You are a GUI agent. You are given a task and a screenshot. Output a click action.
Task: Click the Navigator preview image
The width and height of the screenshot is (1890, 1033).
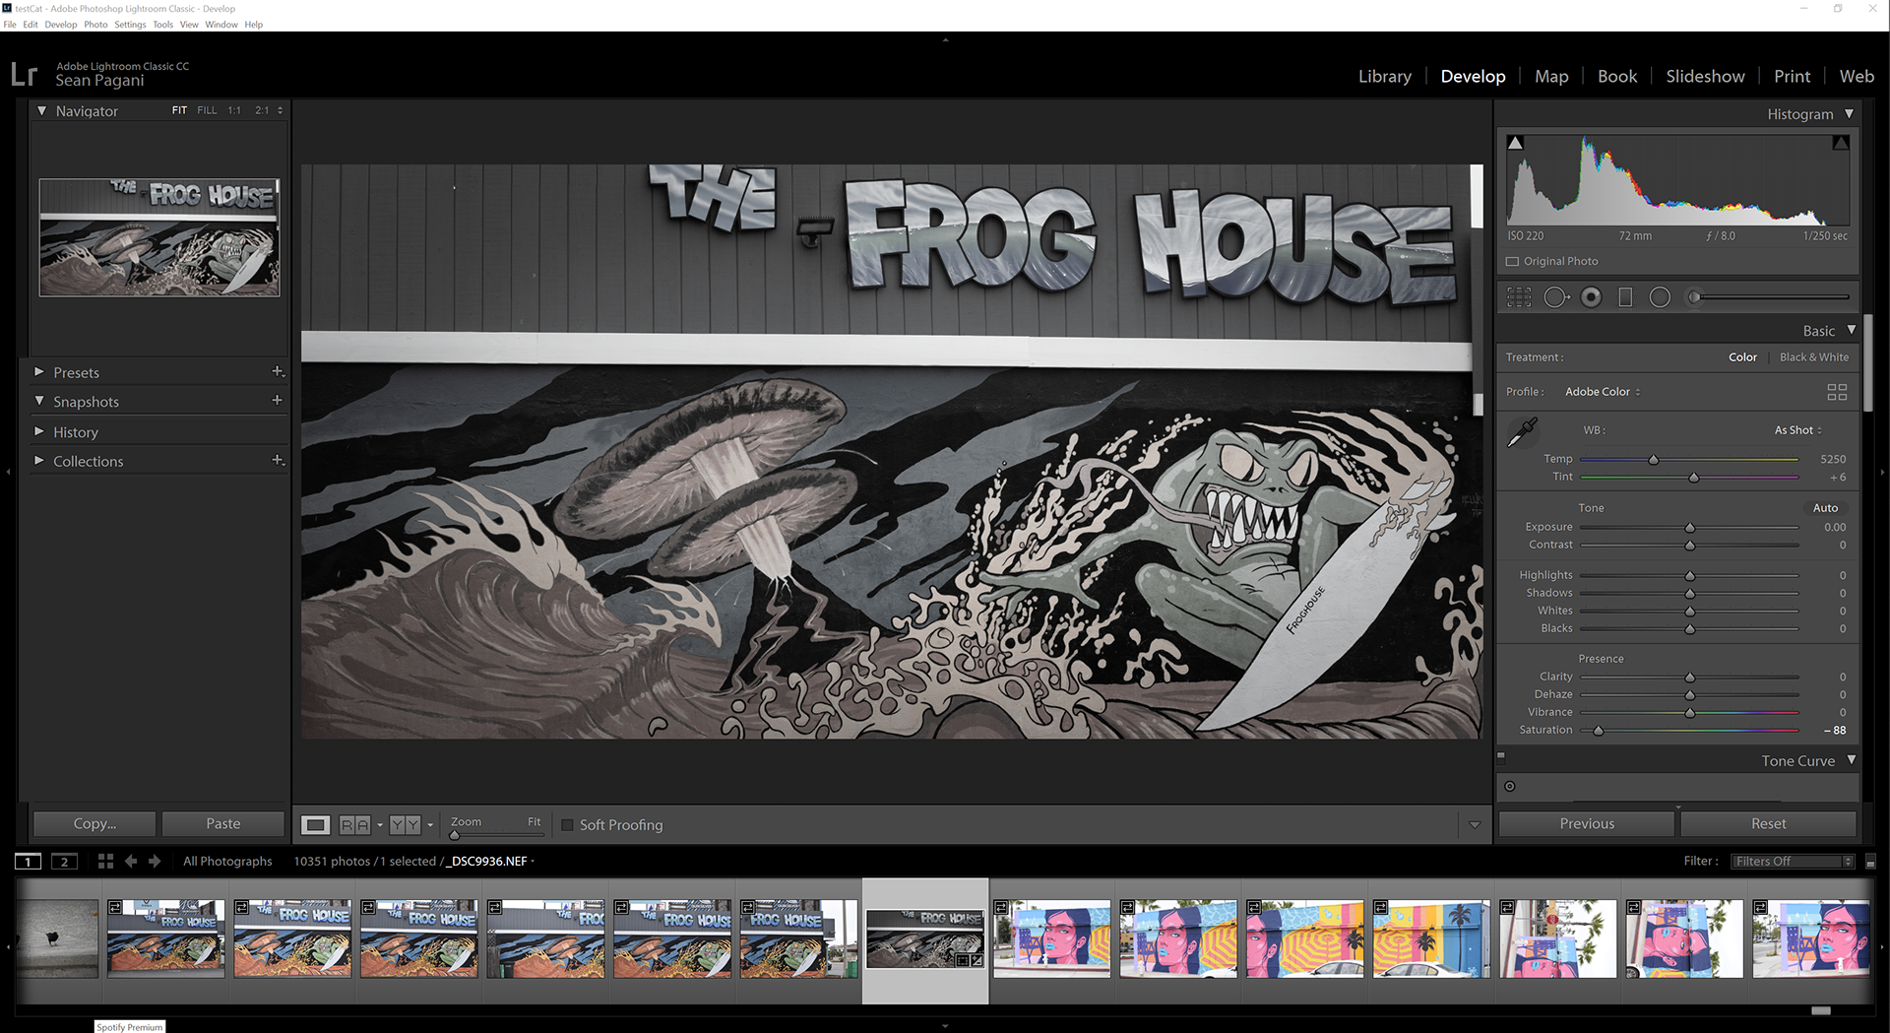click(x=159, y=237)
